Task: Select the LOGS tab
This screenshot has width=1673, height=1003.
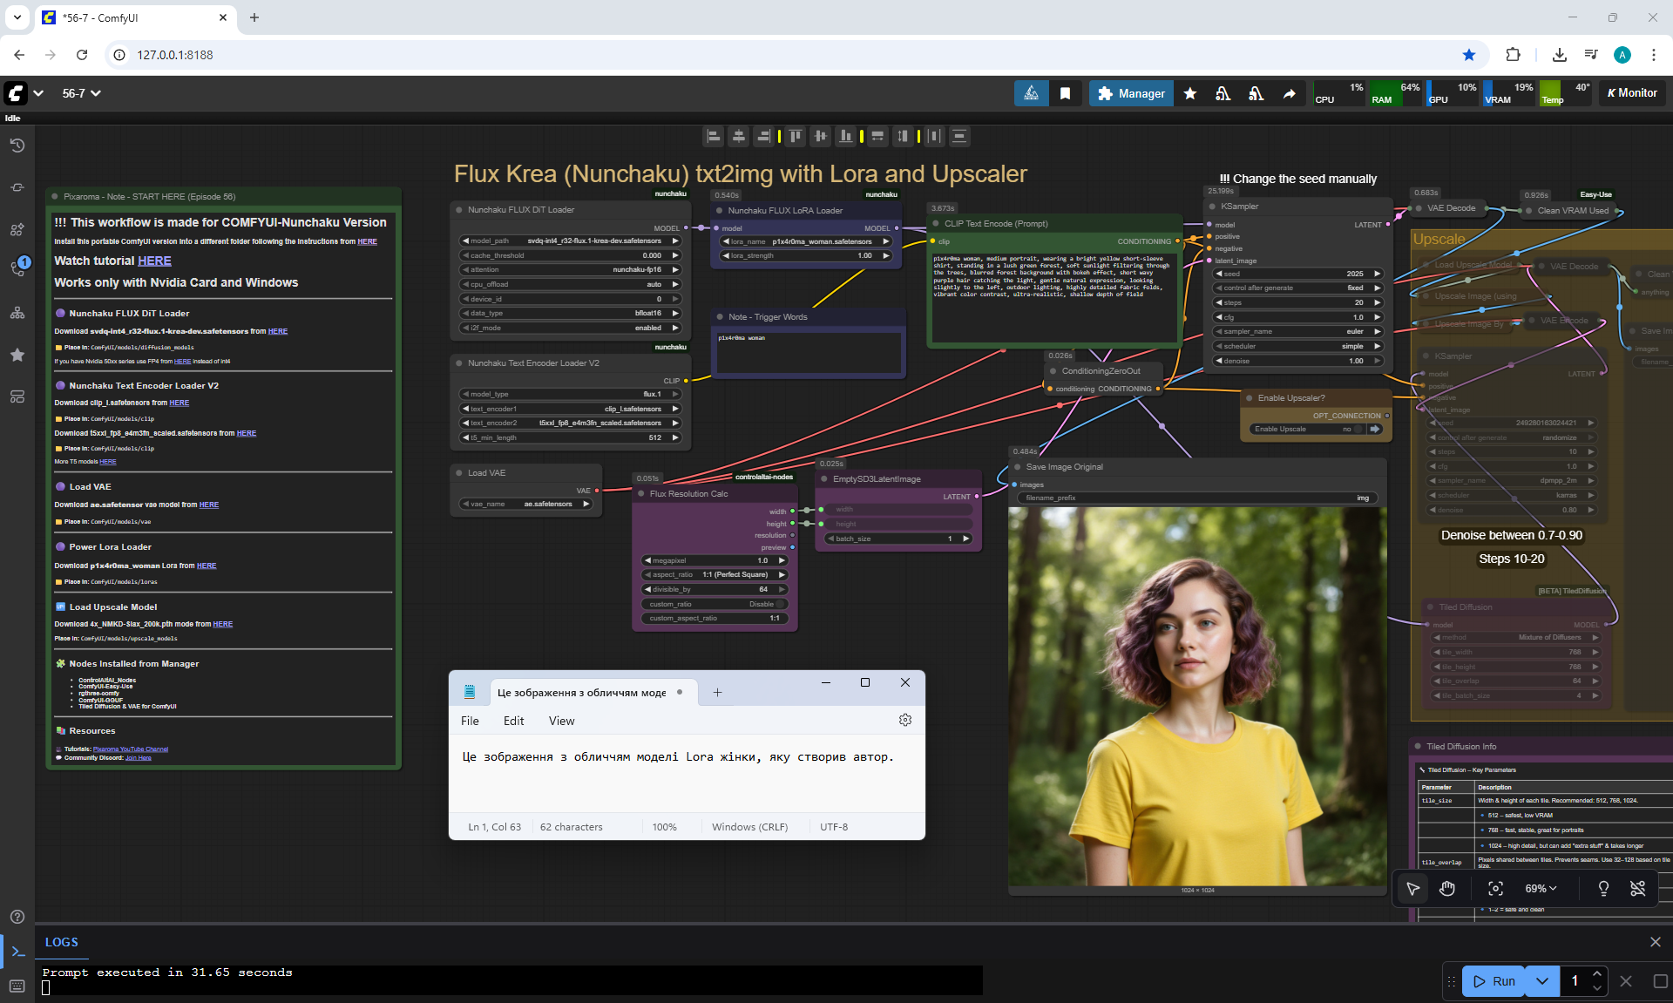Action: pyautogui.click(x=61, y=942)
